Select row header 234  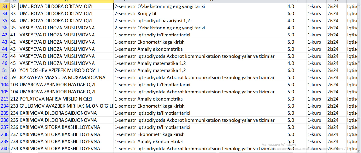5,106
